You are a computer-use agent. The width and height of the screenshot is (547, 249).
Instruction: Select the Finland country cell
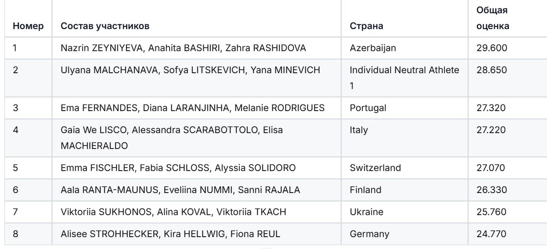(366, 190)
